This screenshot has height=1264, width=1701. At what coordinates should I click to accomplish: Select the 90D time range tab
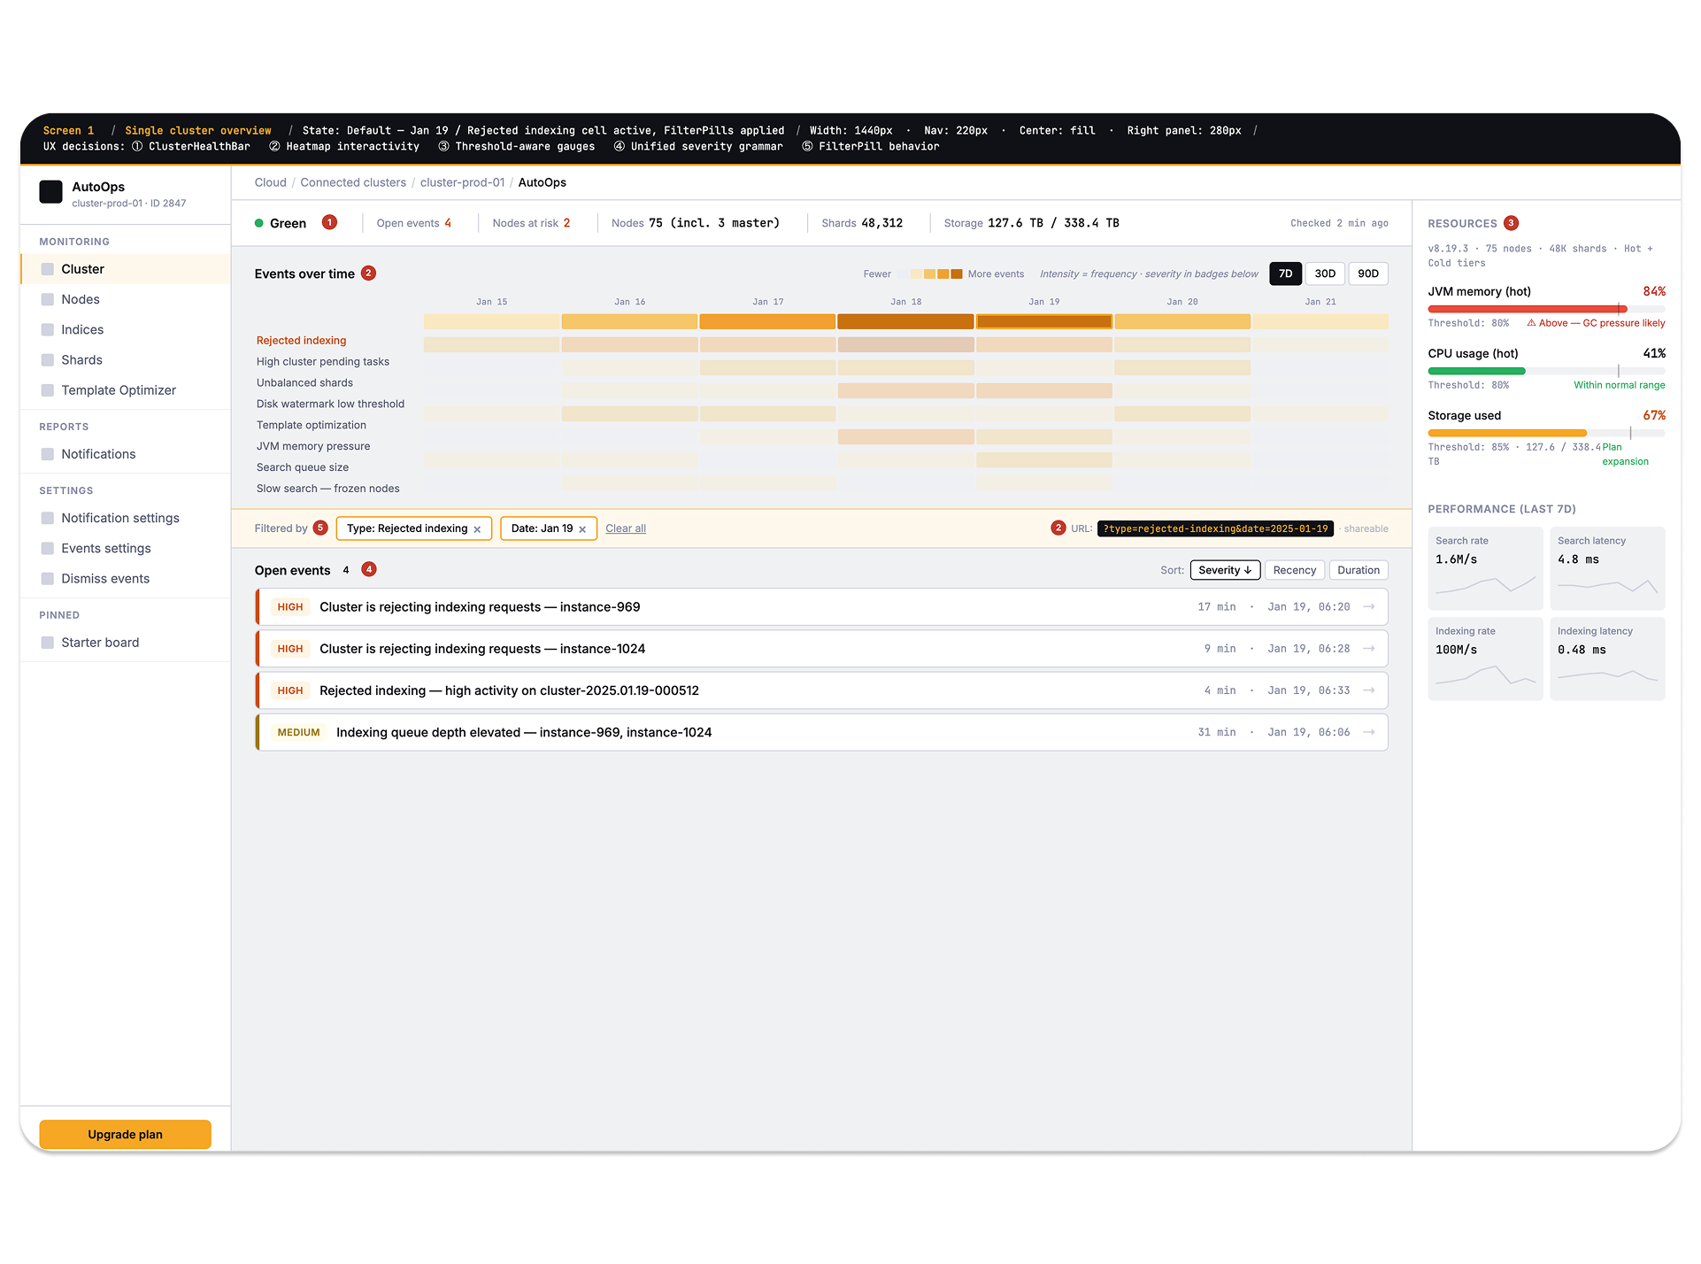(1367, 274)
